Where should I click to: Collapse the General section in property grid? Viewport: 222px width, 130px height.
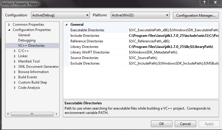(66, 25)
